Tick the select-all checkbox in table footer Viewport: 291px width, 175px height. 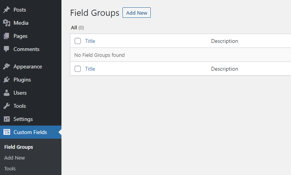(78, 69)
